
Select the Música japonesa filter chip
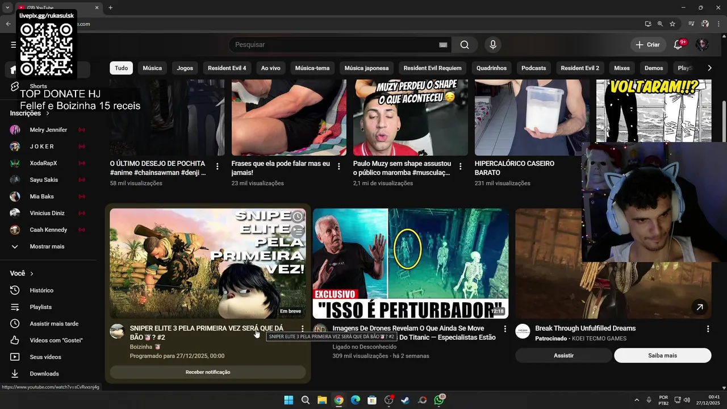367,68
